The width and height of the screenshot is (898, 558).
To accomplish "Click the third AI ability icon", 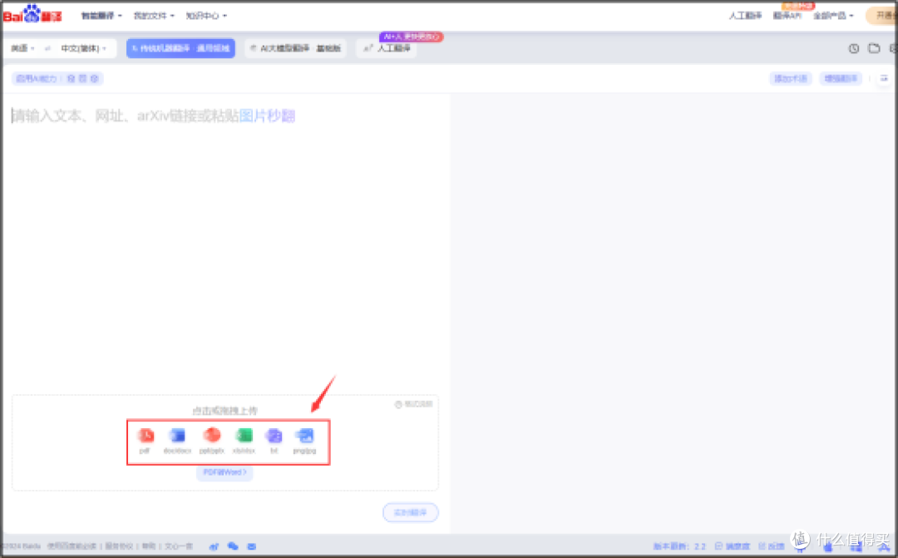I will point(95,78).
